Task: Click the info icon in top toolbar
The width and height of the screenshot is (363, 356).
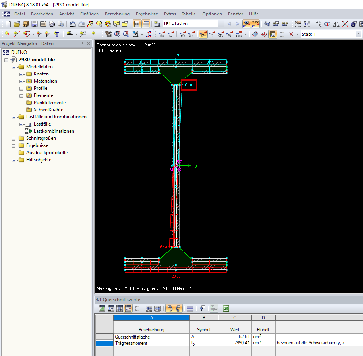Action: pos(353,24)
